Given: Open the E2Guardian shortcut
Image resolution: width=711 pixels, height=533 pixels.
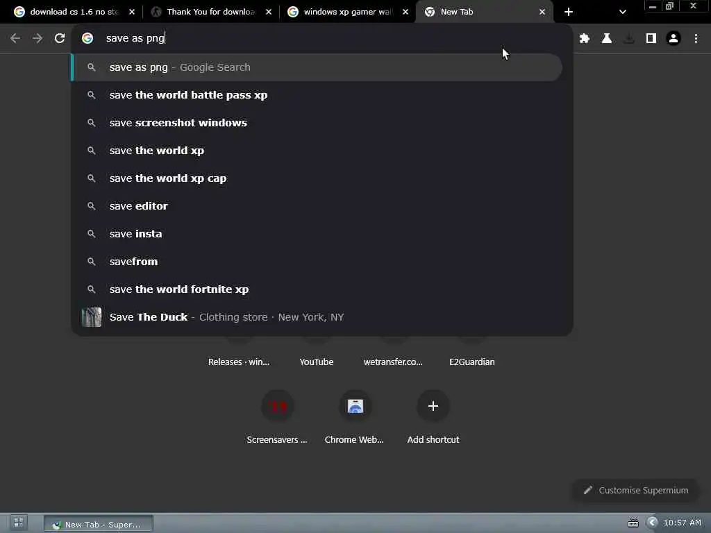Looking at the screenshot, I should click(472, 362).
